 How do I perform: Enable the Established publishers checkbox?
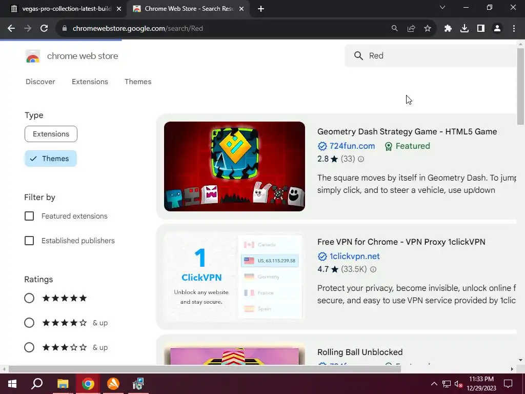tap(29, 241)
